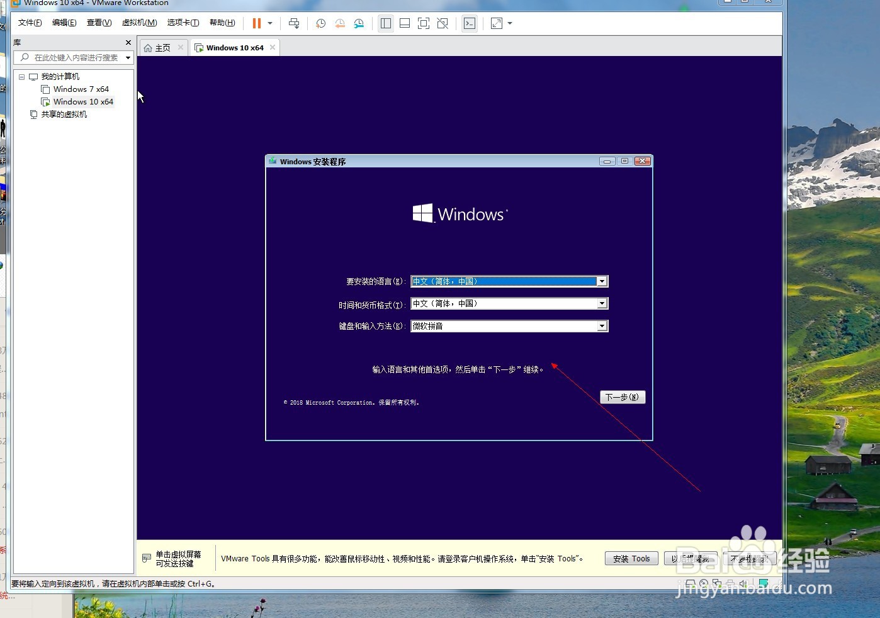Image resolution: width=880 pixels, height=618 pixels.
Task: Open the 文件(F) menu
Action: coord(30,23)
